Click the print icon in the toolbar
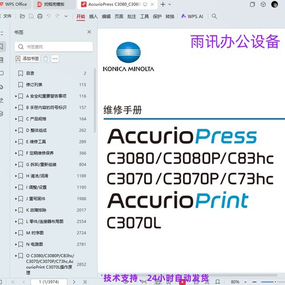Image resolution: width=285 pixels, height=285 pixels. pyautogui.click(x=40, y=17)
